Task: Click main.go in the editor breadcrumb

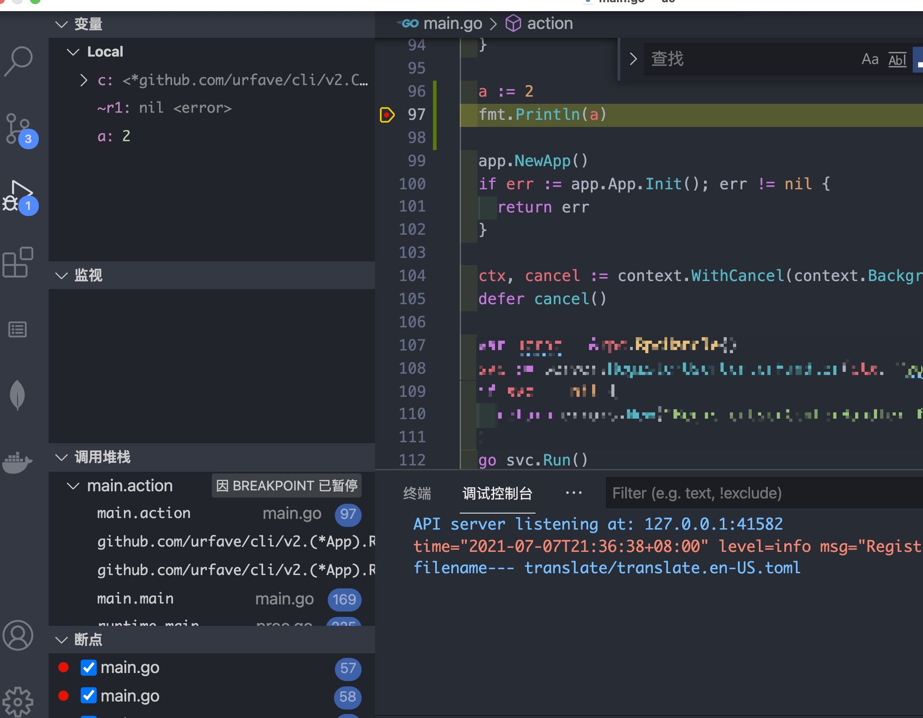Action: tap(452, 23)
